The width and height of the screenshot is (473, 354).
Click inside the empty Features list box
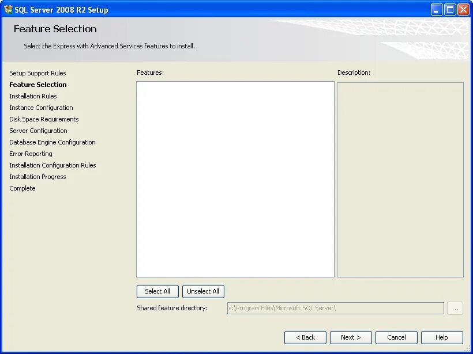235,179
